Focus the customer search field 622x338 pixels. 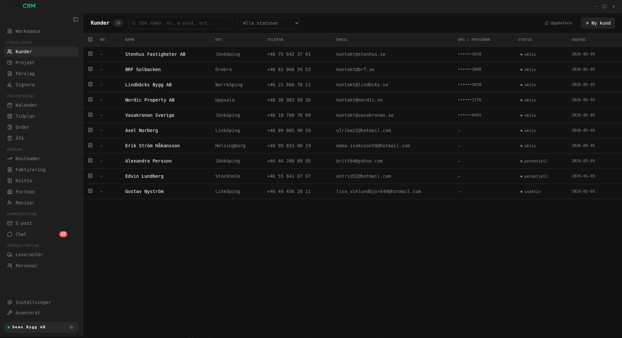[180, 23]
